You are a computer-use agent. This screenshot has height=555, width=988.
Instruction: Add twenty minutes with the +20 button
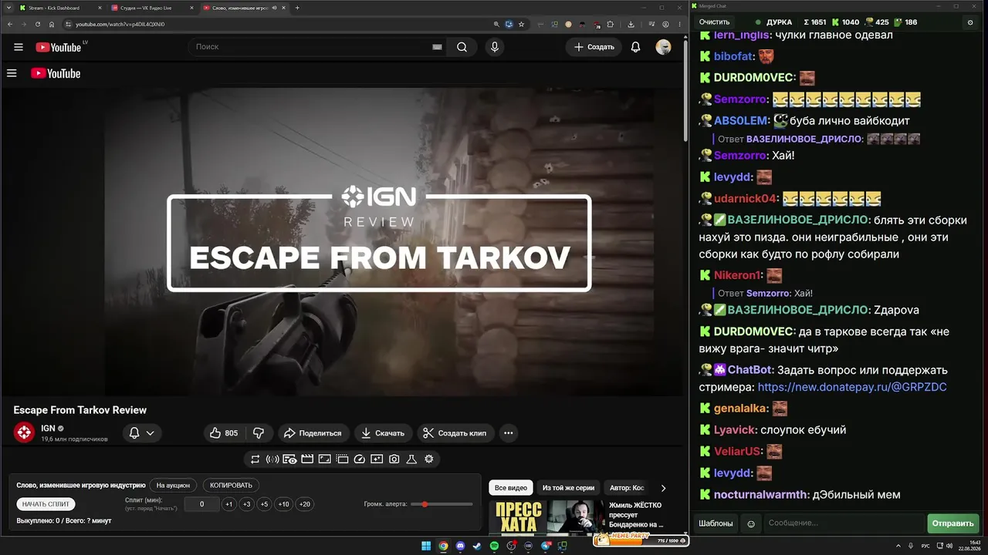(x=305, y=504)
